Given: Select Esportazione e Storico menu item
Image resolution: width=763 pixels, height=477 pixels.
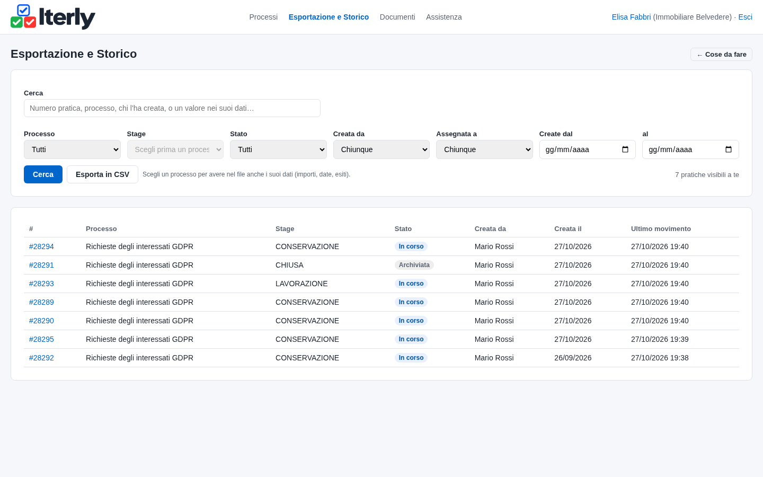Looking at the screenshot, I should click(x=329, y=17).
